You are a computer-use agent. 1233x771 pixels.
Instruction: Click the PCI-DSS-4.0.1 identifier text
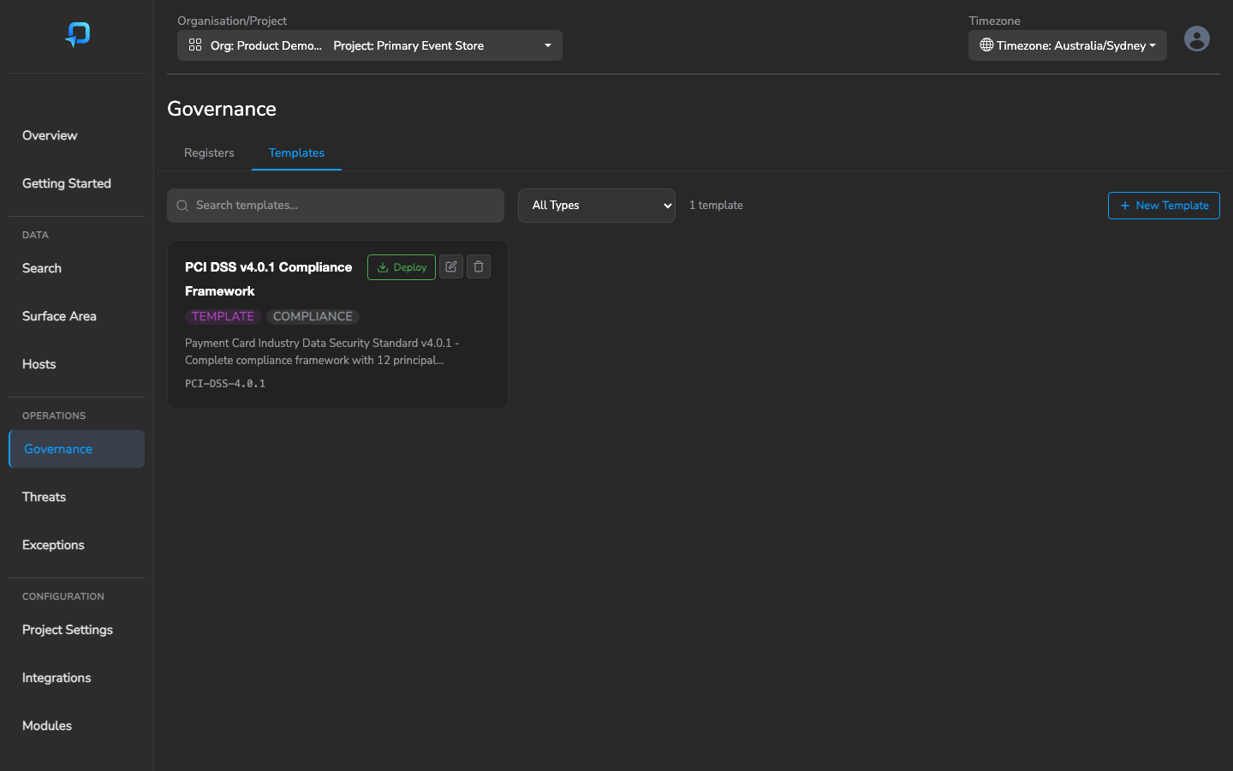pos(225,384)
